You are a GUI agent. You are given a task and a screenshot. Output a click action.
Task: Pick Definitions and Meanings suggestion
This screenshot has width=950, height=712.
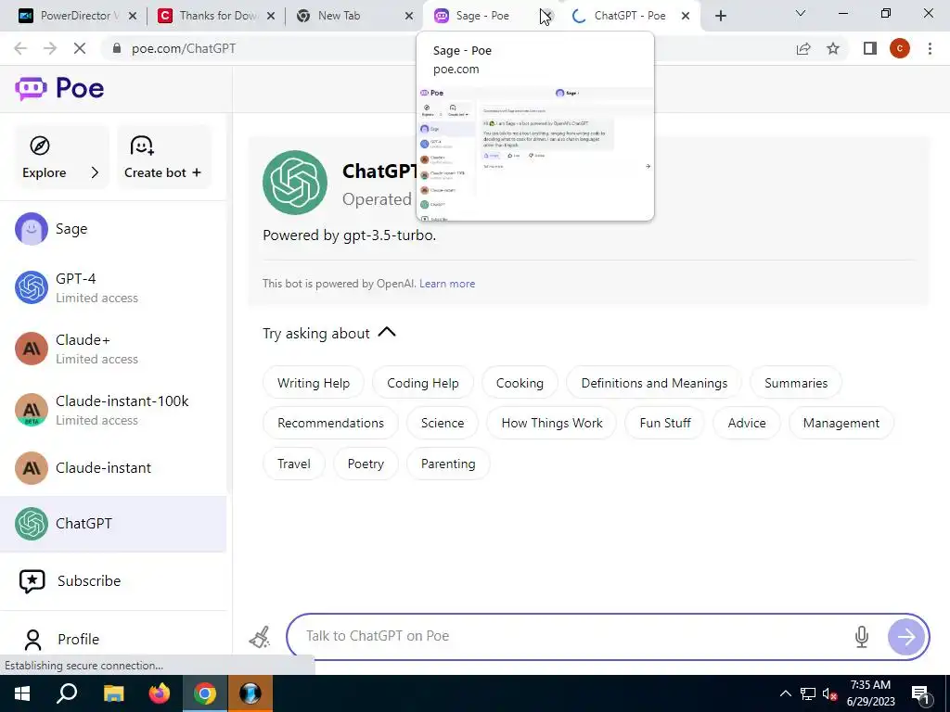coord(654,383)
